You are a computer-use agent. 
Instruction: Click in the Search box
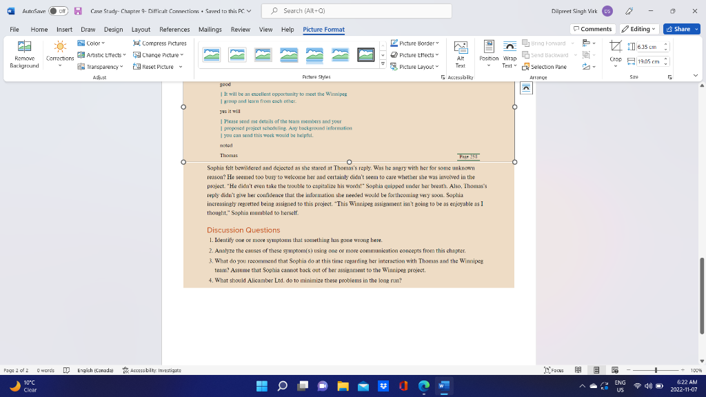tap(356, 11)
